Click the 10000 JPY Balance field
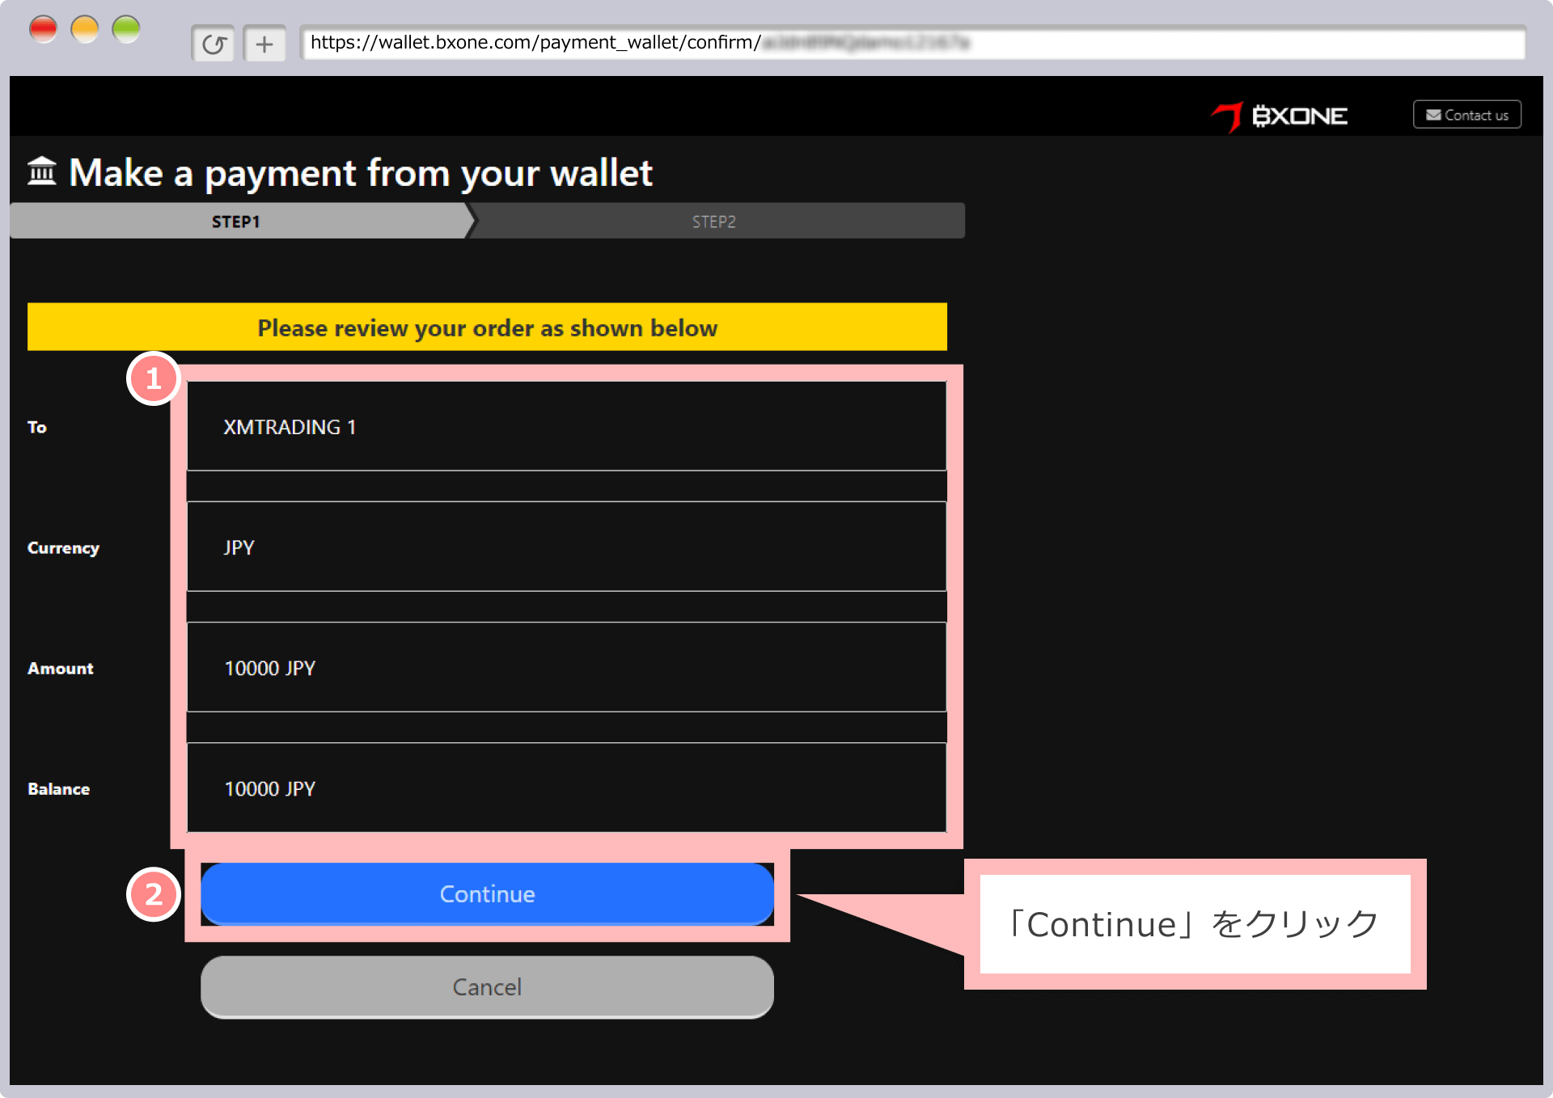Screen dimensions: 1553x1098 pyautogui.click(x=566, y=788)
